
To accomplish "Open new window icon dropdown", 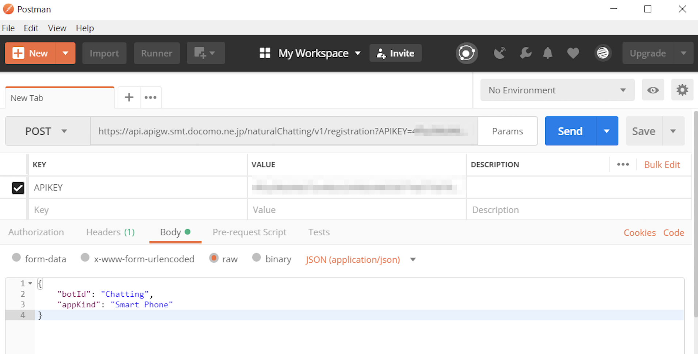I will [x=205, y=53].
